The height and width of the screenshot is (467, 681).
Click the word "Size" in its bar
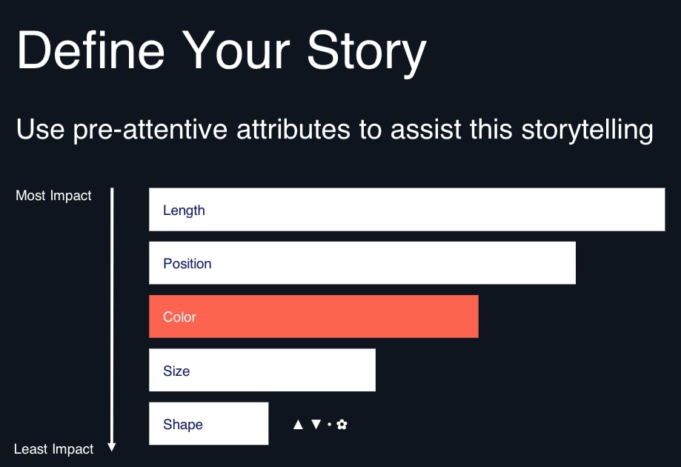tap(176, 371)
